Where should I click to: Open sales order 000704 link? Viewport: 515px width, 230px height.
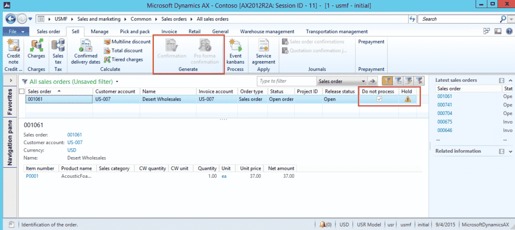coord(445,113)
